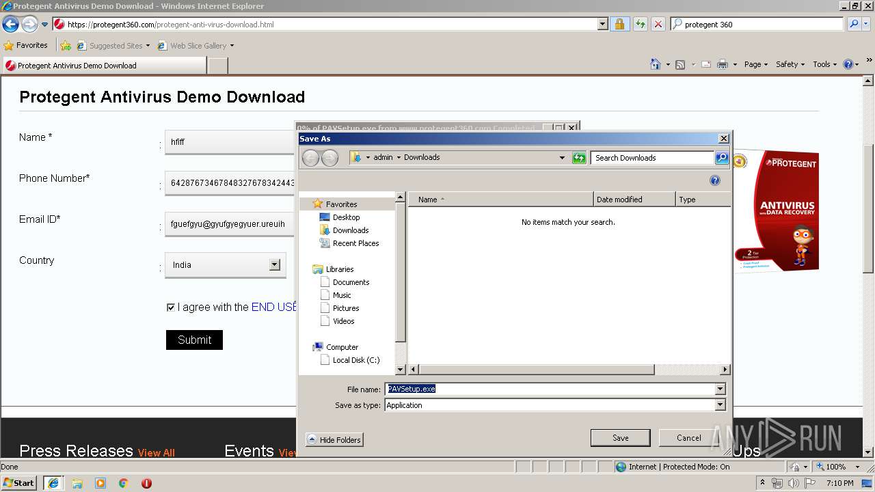Click the IE forward navigation button
875x492 pixels.
(29, 24)
